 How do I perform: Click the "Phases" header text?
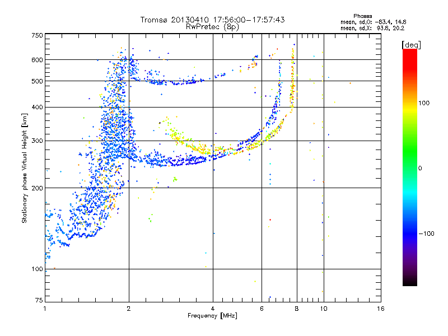pos(362,16)
